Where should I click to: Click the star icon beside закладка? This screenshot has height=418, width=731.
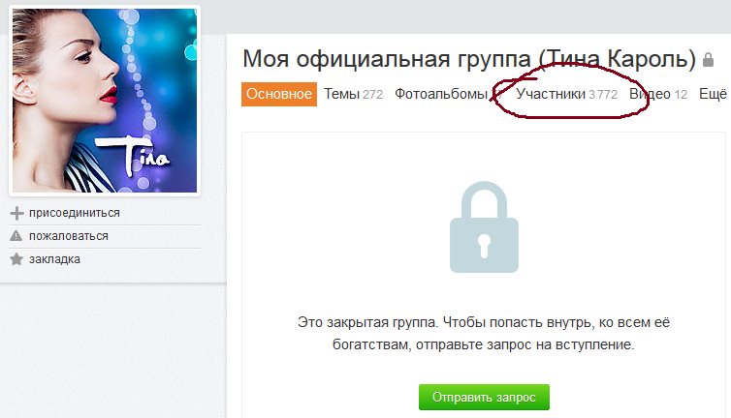pyautogui.click(x=16, y=259)
